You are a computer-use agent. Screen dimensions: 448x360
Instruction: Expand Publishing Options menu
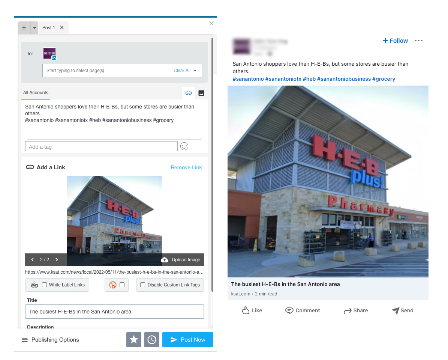50,340
